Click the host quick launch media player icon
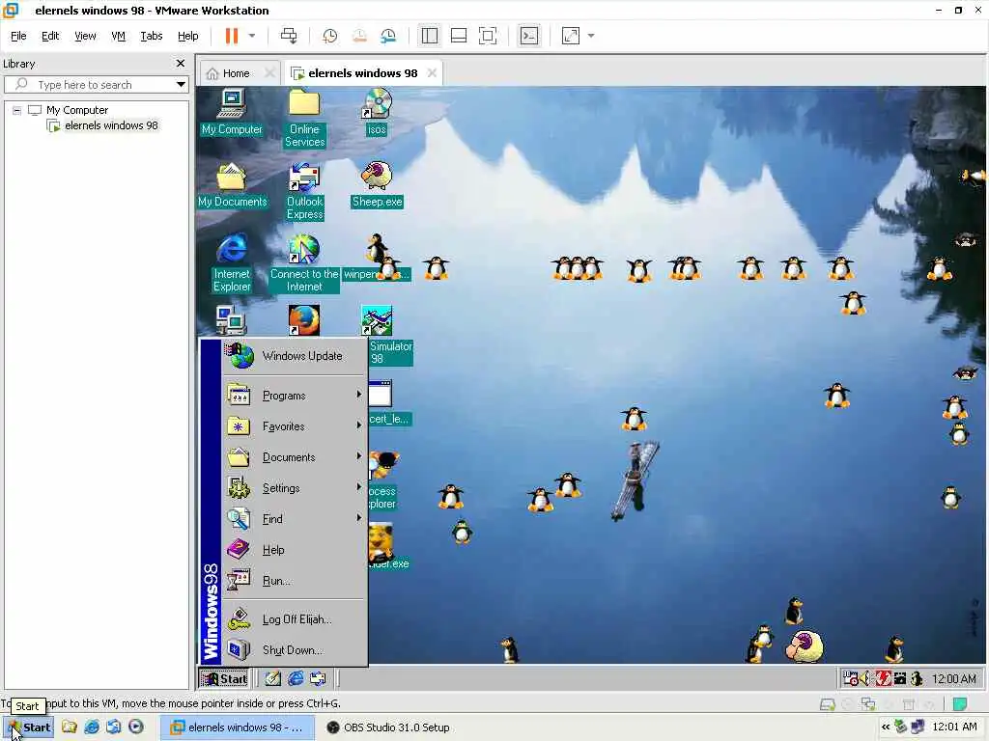Screen dimensions: 989x741 click(135, 727)
